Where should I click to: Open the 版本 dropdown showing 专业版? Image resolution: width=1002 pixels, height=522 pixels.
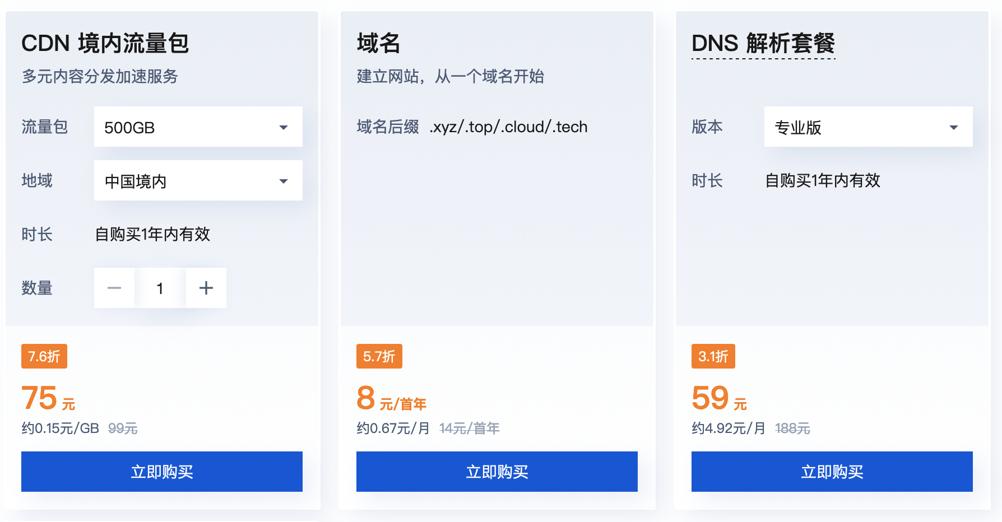868,127
